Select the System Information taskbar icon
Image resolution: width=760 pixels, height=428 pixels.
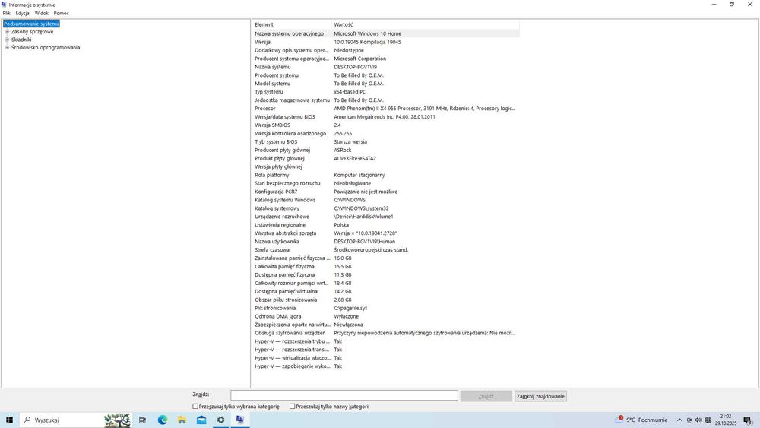(x=240, y=420)
